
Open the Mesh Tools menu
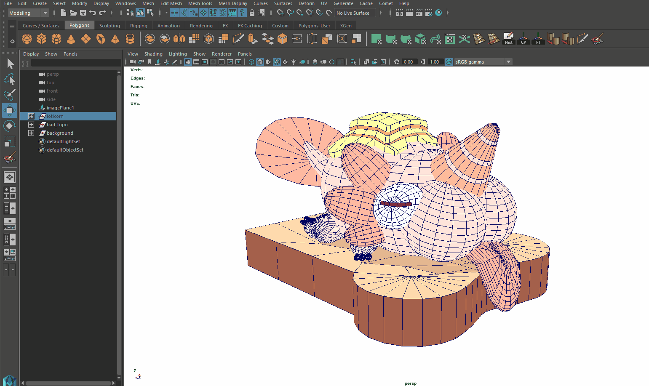pyautogui.click(x=200, y=3)
